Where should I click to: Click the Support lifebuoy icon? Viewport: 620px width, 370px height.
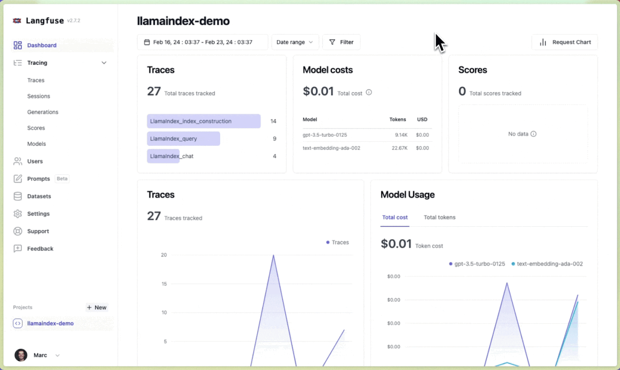pyautogui.click(x=17, y=231)
